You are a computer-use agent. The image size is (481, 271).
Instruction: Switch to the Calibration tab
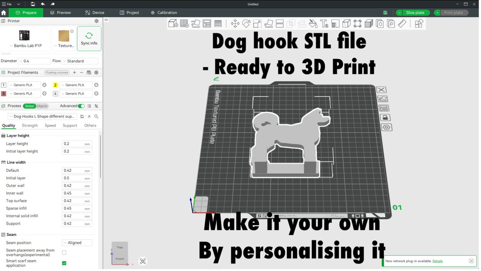point(164,12)
